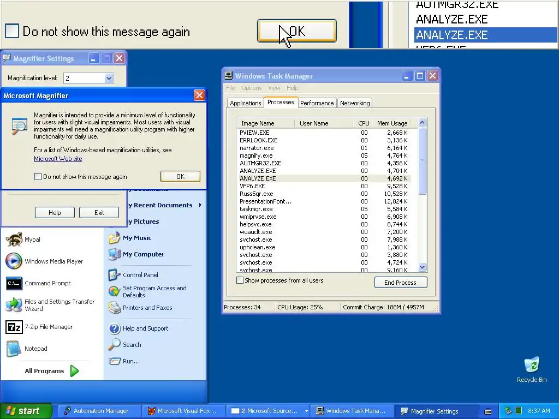Expand Recent Documents submenu arrow
The image size is (559, 419).
point(200,205)
